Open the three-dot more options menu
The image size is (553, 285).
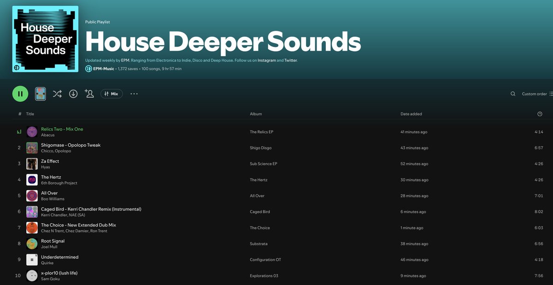pos(134,94)
